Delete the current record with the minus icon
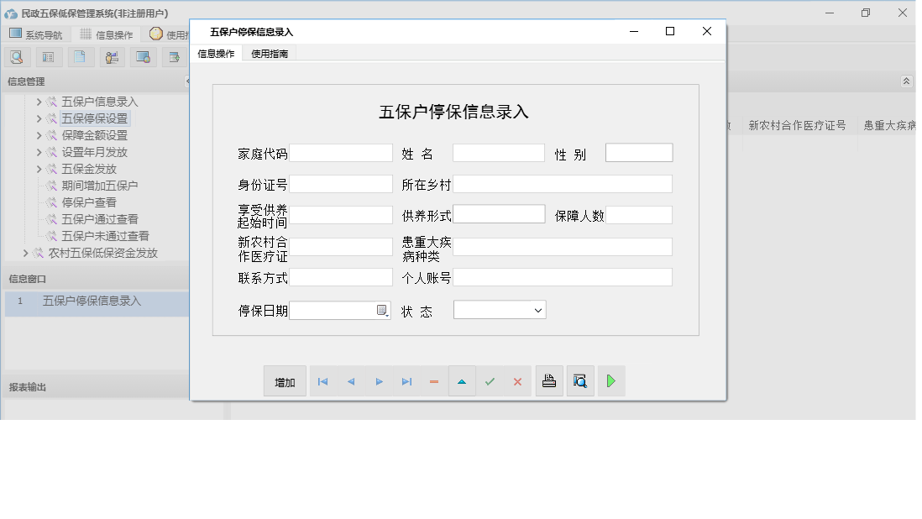The image size is (922, 519). [x=434, y=380]
